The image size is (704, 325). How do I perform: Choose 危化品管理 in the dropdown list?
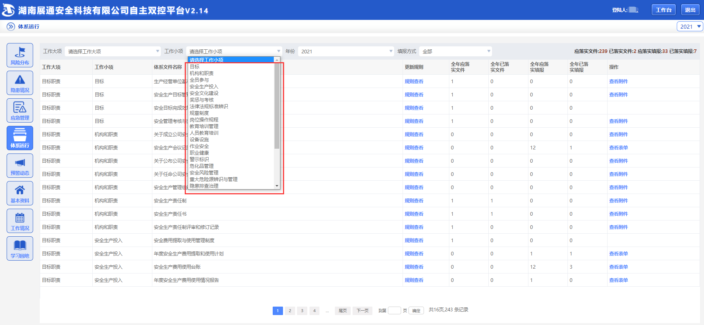click(231, 166)
